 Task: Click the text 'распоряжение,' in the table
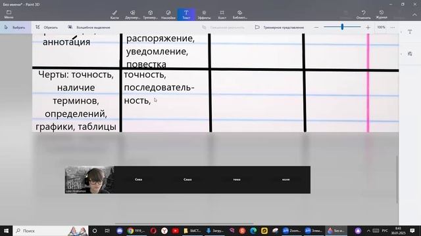(161, 39)
